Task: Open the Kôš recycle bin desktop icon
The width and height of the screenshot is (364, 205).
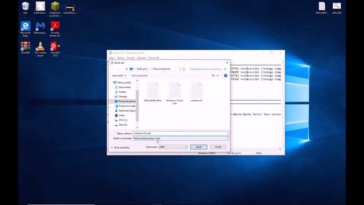Action: (25, 7)
